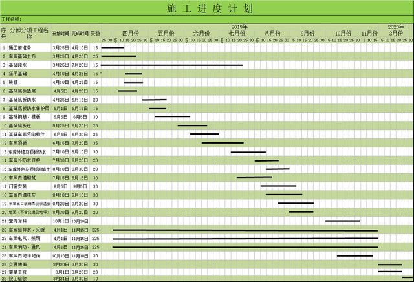Click the '7月20日' finish date in row 3
The height and width of the screenshot is (282, 414).
pos(80,65)
